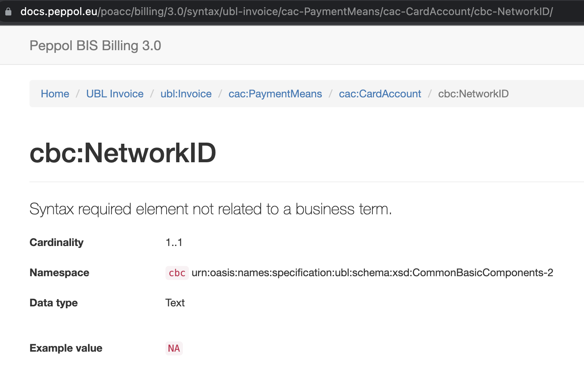
Task: Click the cbc:NetworkID page heading
Action: click(123, 153)
